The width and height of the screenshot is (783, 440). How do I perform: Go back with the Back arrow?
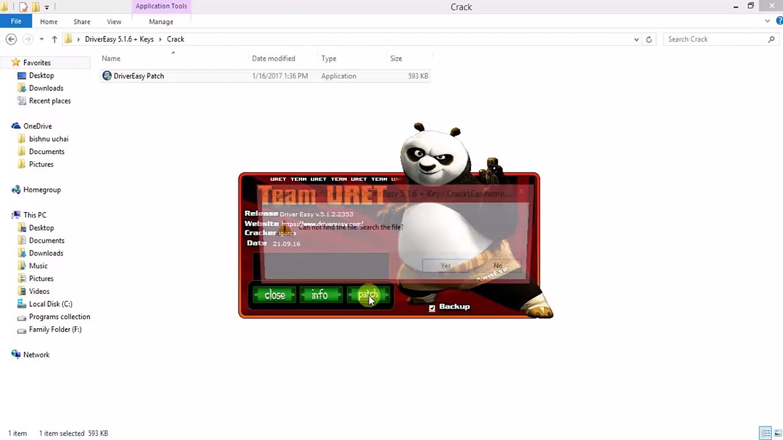click(11, 39)
